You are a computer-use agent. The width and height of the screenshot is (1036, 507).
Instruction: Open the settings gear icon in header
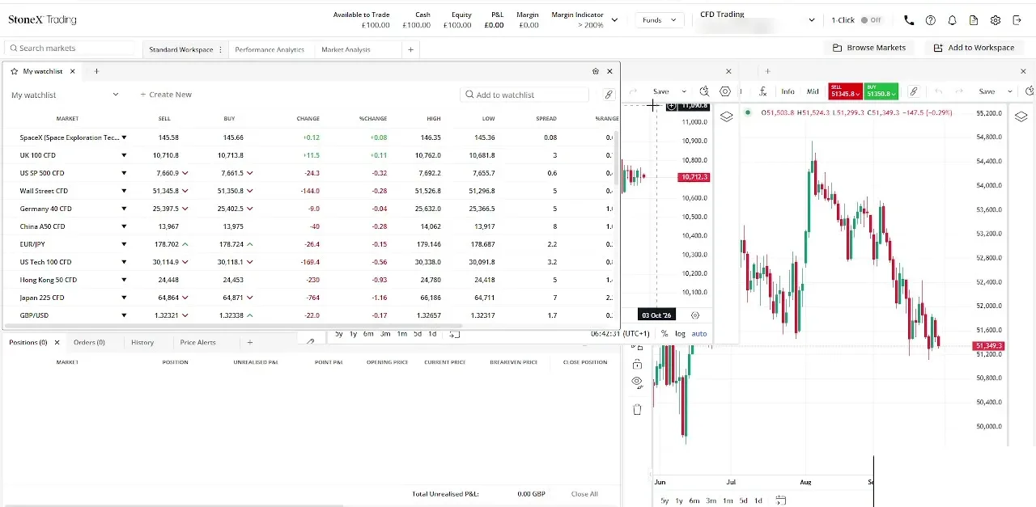(996, 20)
